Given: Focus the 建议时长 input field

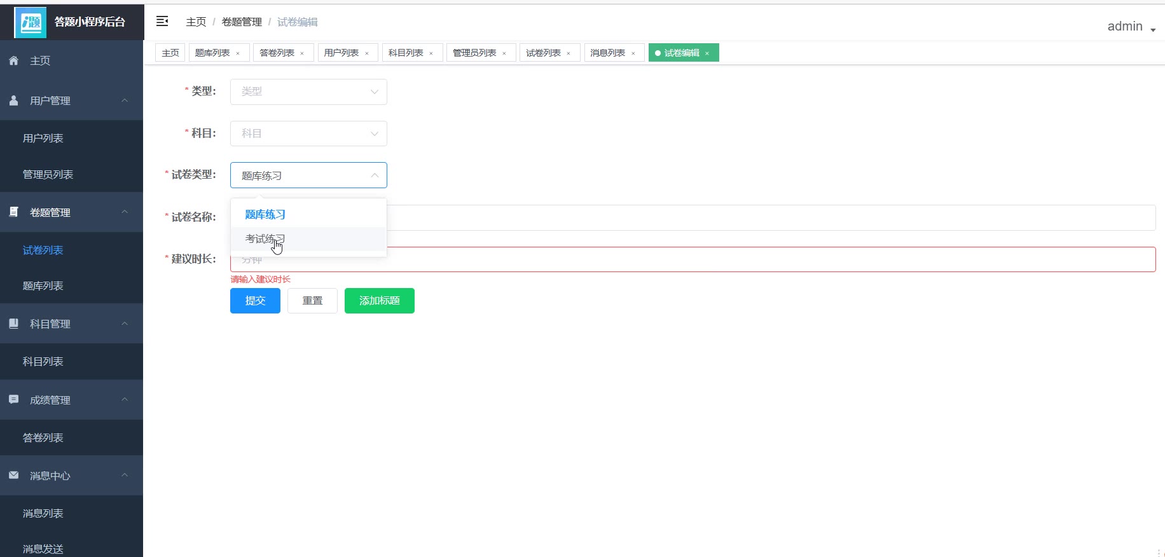Looking at the screenshot, I should pyautogui.click(x=693, y=259).
